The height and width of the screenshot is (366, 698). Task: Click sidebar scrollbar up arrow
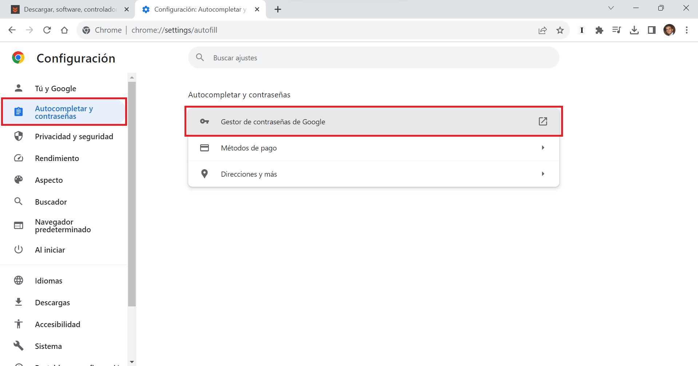132,77
